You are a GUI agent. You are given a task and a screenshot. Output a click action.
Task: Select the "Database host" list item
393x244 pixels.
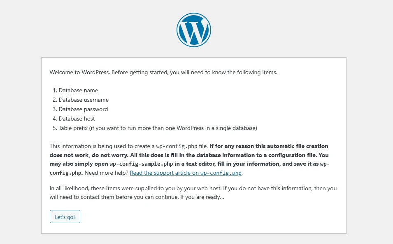(77, 119)
